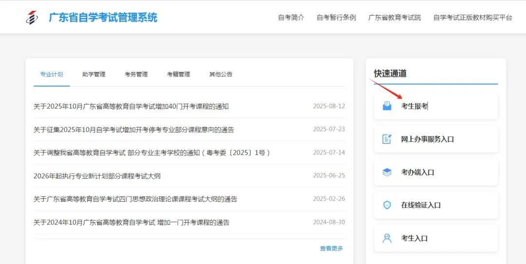Open notice about adding 40门开考课程
The height and width of the screenshot is (264, 526).
coord(131,106)
